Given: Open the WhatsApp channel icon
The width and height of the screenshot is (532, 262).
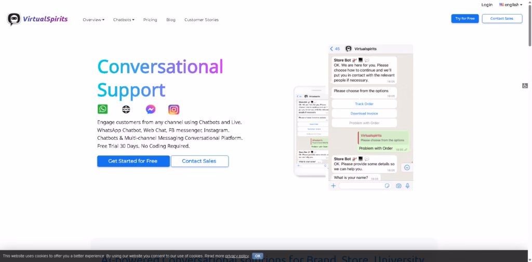Looking at the screenshot, I should pyautogui.click(x=102, y=109).
